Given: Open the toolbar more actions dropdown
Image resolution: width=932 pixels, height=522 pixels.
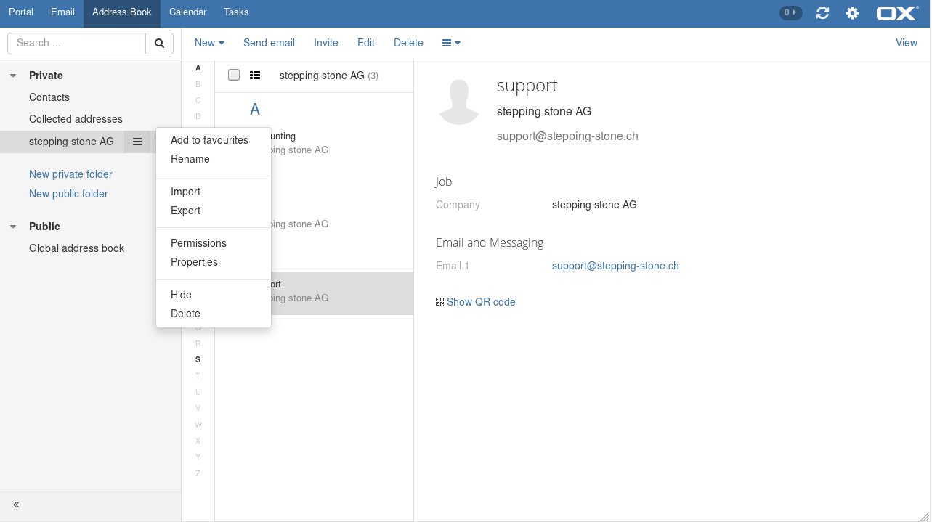Looking at the screenshot, I should [451, 43].
